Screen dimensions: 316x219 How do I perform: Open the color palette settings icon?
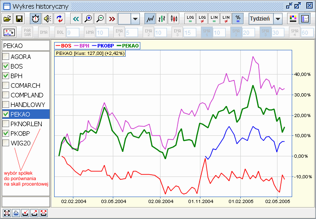pyautogui.click(x=293, y=19)
